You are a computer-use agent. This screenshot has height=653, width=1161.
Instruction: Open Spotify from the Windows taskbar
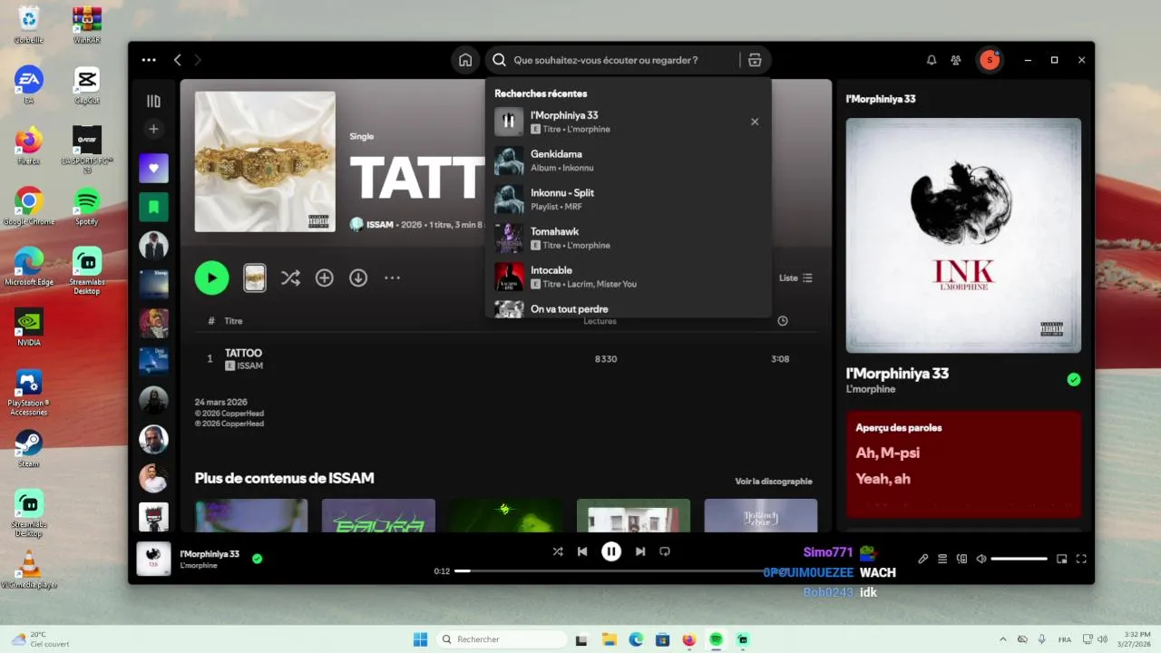pos(716,639)
